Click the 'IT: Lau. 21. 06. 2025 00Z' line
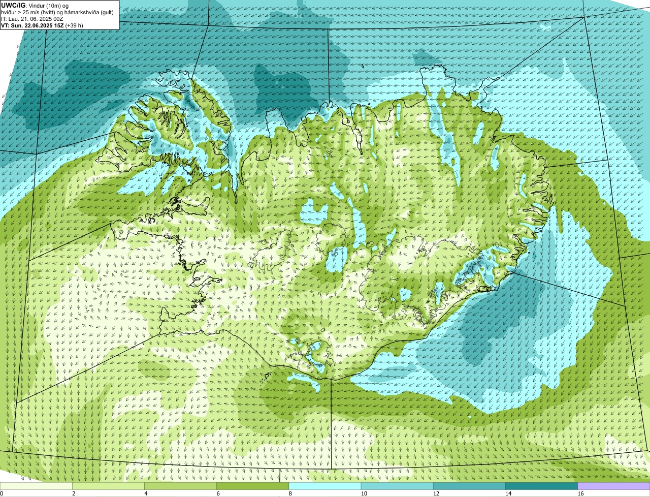 coord(32,19)
